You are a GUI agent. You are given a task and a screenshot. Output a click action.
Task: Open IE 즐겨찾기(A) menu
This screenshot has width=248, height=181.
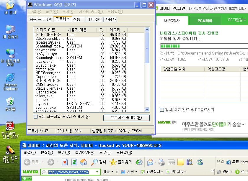point(85,153)
